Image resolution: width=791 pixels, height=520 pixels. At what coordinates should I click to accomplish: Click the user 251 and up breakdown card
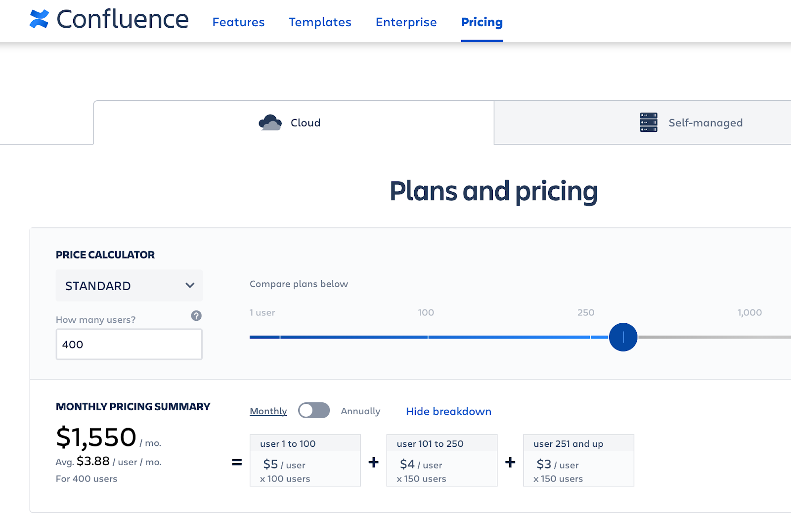point(578,460)
